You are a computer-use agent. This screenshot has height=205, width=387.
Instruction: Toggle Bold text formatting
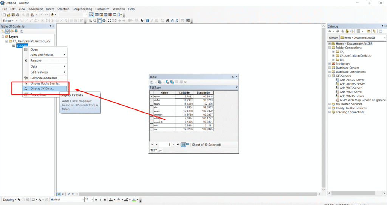coord(96,200)
